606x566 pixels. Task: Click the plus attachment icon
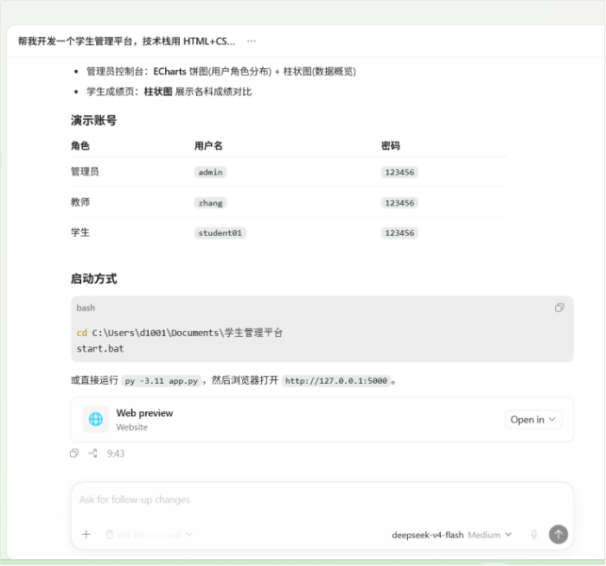pyautogui.click(x=86, y=534)
